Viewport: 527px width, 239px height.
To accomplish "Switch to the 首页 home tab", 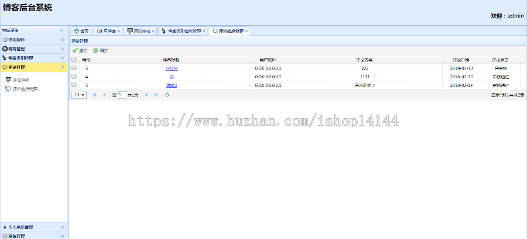I will coord(81,31).
